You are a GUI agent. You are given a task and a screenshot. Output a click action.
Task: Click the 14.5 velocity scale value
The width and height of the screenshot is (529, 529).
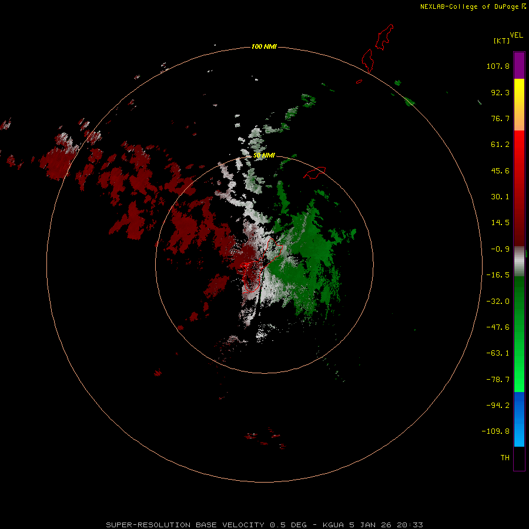[x=500, y=223]
